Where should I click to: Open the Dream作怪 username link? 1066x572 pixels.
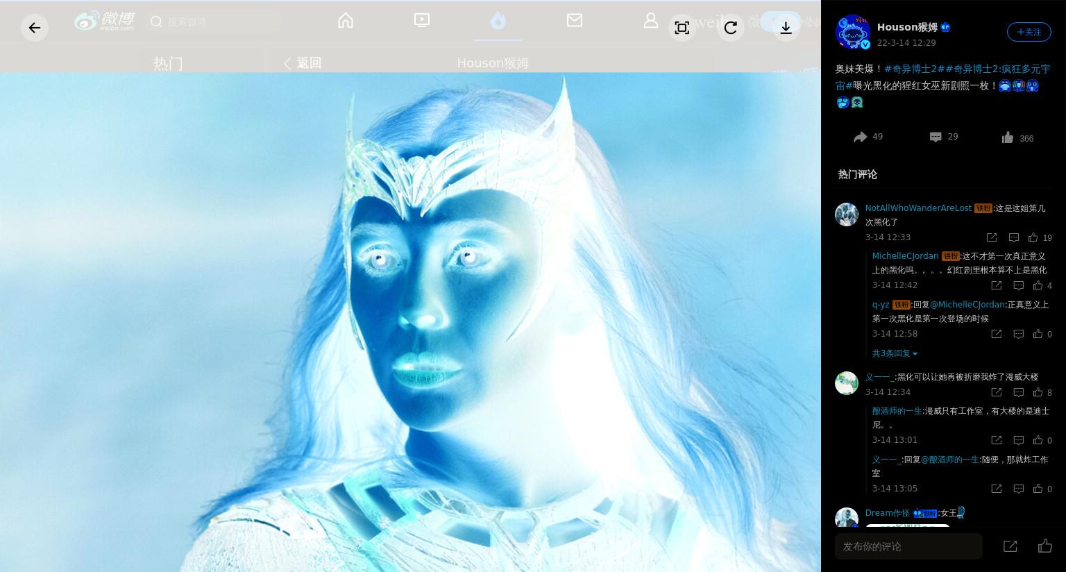887,513
